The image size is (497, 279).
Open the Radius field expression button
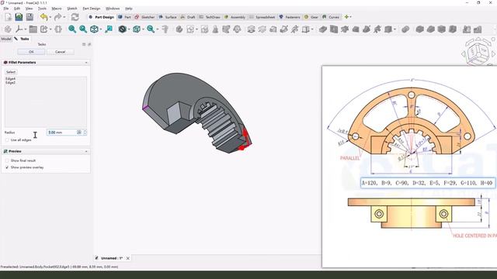tap(79, 133)
